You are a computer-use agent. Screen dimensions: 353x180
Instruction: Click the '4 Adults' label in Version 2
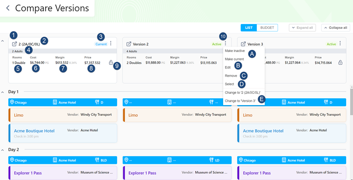[131, 51]
